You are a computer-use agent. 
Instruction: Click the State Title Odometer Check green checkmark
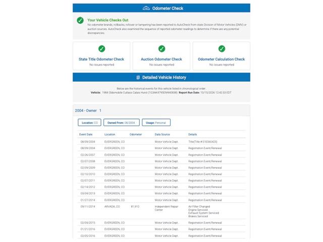tap(101, 49)
